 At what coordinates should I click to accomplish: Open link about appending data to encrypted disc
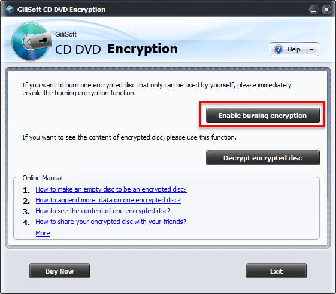(x=108, y=200)
